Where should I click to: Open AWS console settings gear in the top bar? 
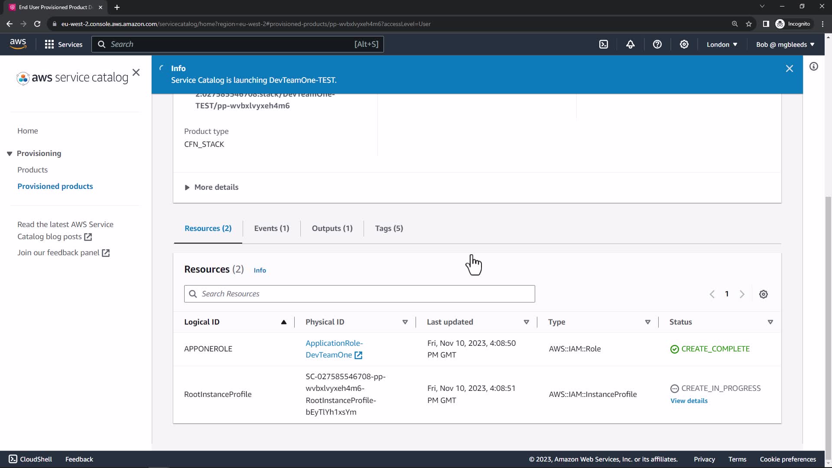coord(684,44)
